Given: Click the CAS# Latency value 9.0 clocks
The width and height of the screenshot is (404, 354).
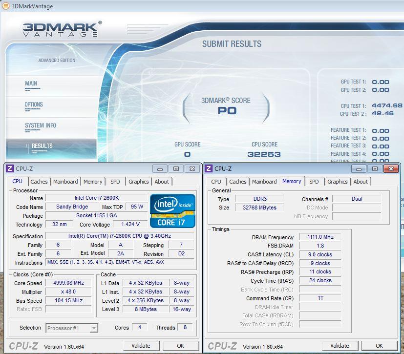Looking at the screenshot, I should click(x=320, y=254).
